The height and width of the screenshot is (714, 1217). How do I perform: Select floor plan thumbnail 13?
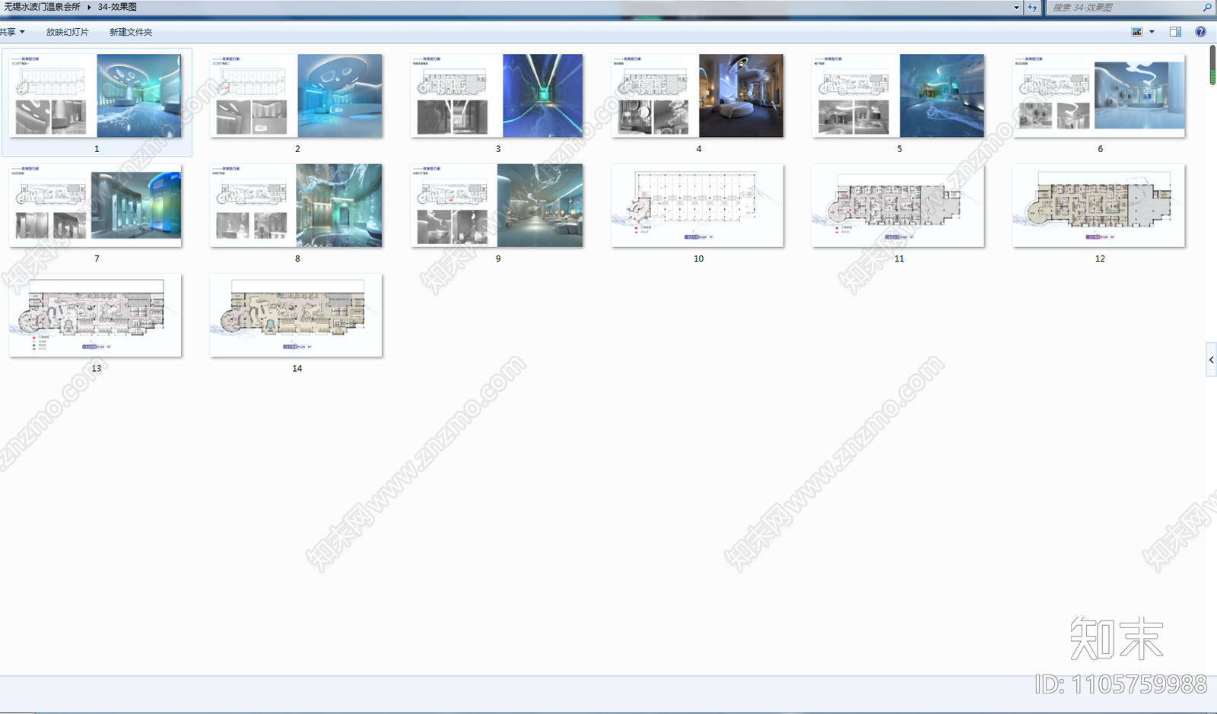click(x=96, y=315)
